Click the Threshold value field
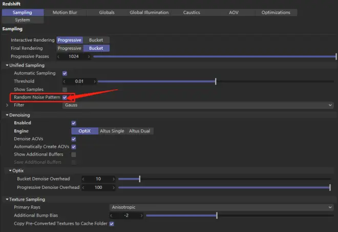This screenshot has height=232, width=338. pyautogui.click(x=79, y=82)
